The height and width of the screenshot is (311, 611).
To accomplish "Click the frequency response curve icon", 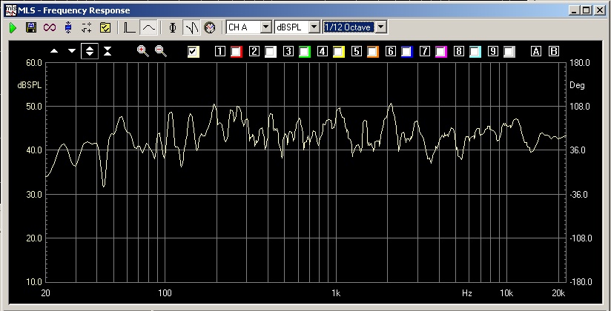I will [148, 27].
